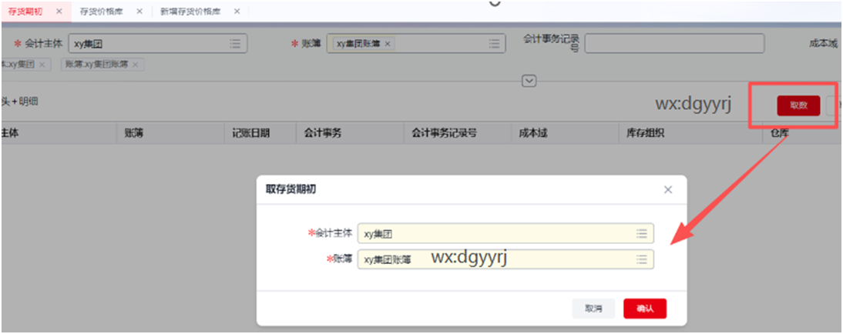Remove the xy集团 filter chip

tap(42, 65)
